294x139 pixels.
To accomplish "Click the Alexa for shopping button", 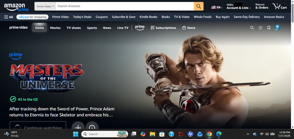I will [x=32, y=17].
